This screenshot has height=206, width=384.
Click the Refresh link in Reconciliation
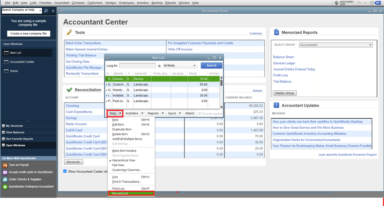pos(258,91)
